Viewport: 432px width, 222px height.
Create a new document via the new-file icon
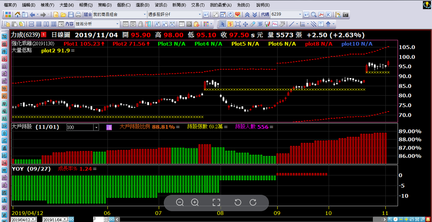click(56, 15)
